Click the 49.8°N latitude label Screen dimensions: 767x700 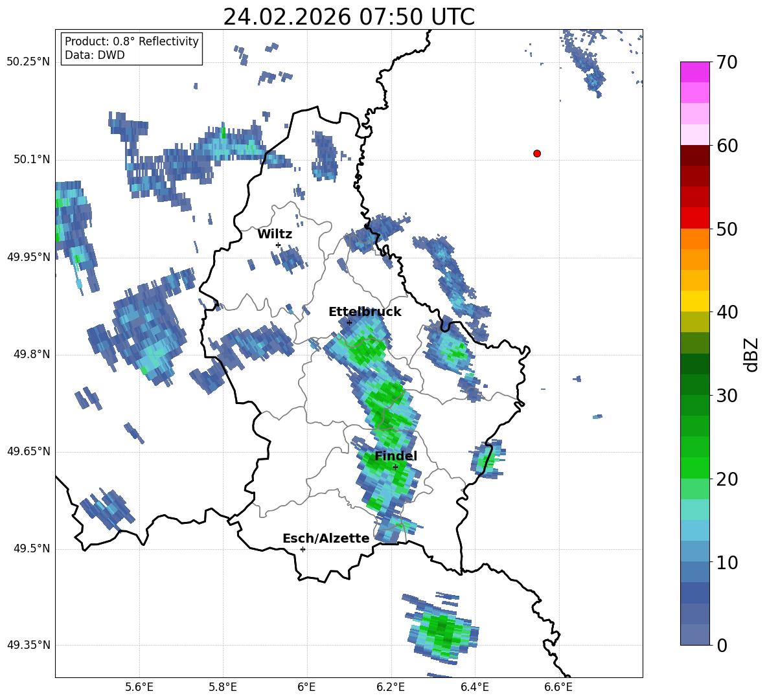pos(32,354)
